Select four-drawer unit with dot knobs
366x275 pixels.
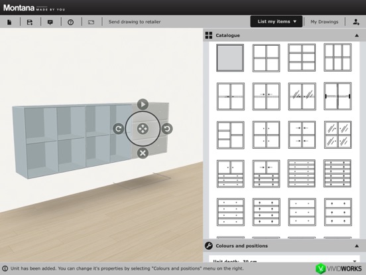click(230, 212)
